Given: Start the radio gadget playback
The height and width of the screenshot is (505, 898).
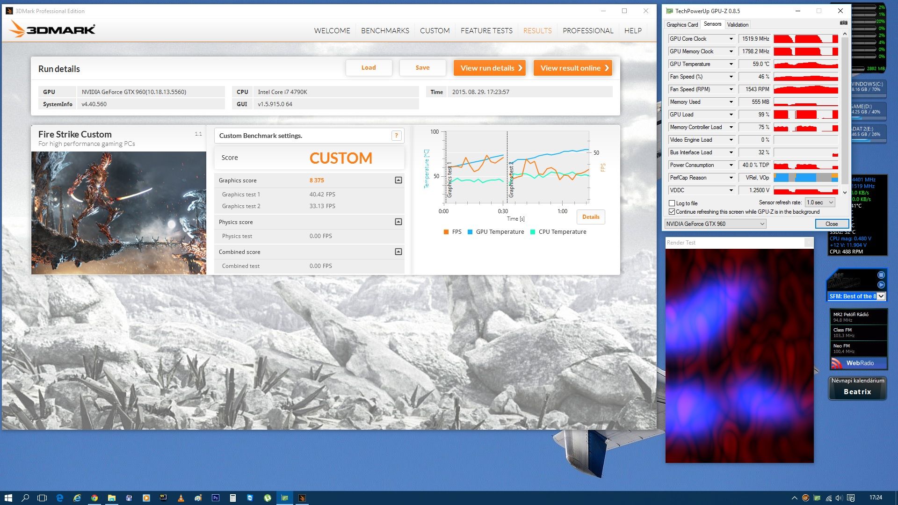Looking at the screenshot, I should click(881, 284).
